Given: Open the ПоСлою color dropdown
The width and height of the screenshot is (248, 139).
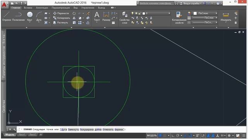Looking at the screenshot, I should point(216,14).
